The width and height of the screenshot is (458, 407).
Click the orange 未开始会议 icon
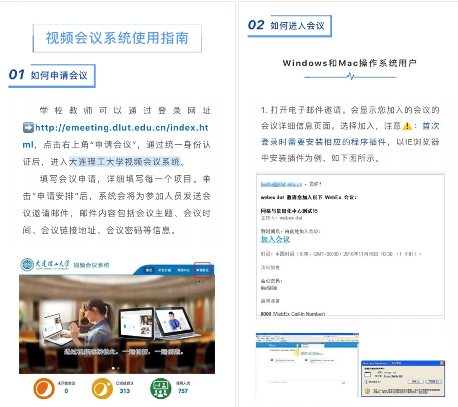44,389
